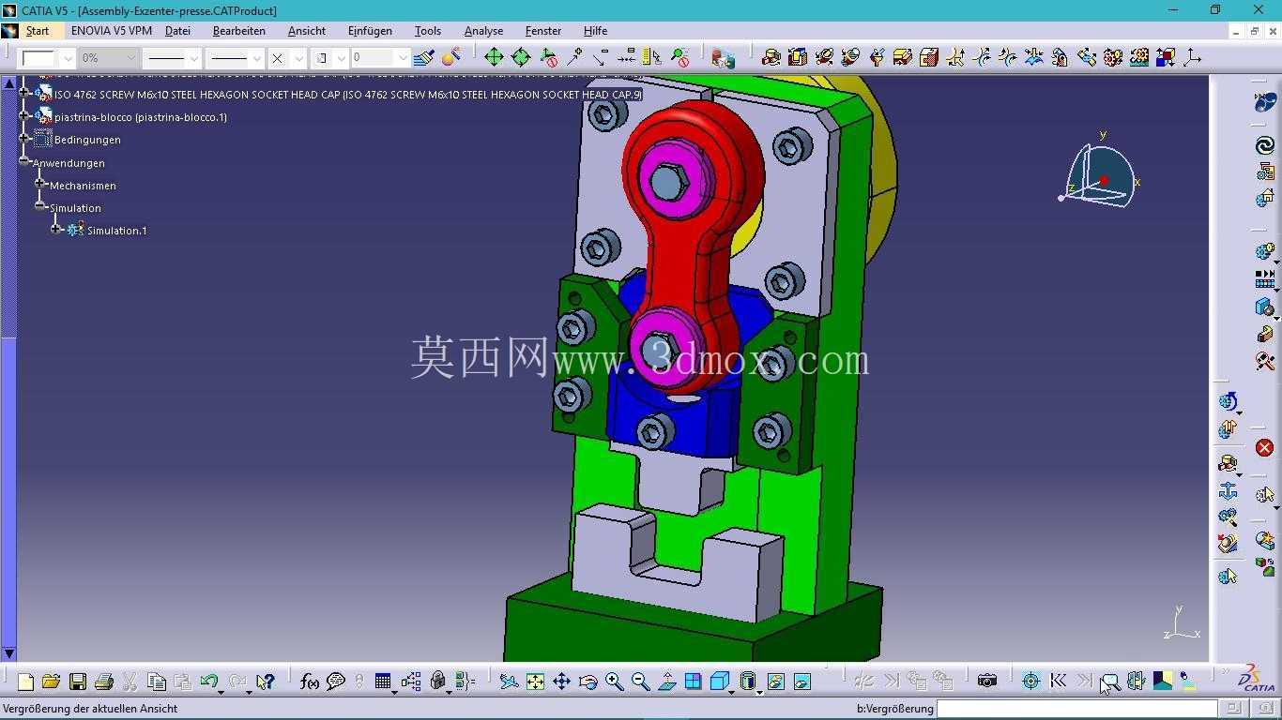Image resolution: width=1282 pixels, height=720 pixels.
Task: Click the target crosshair icon in bottom toolbar
Action: [x=1030, y=682]
